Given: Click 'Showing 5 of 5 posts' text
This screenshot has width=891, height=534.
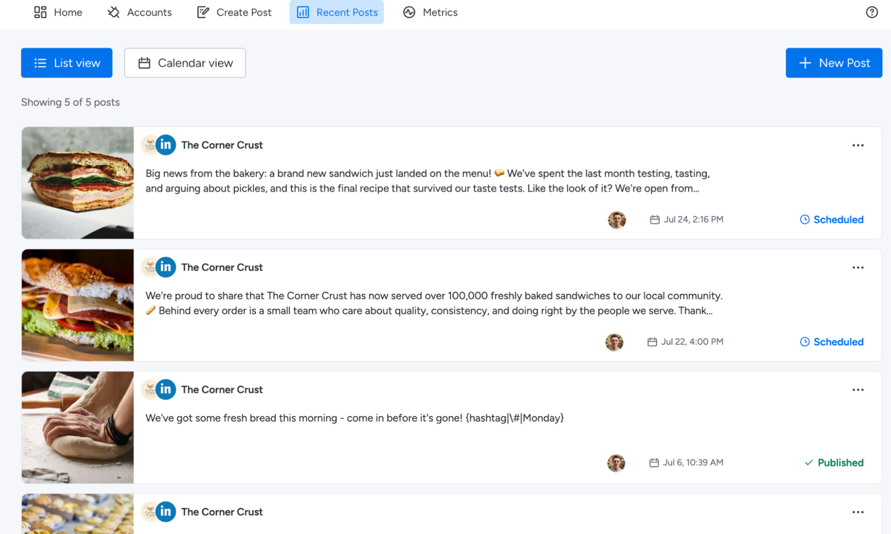Looking at the screenshot, I should pyautogui.click(x=70, y=102).
